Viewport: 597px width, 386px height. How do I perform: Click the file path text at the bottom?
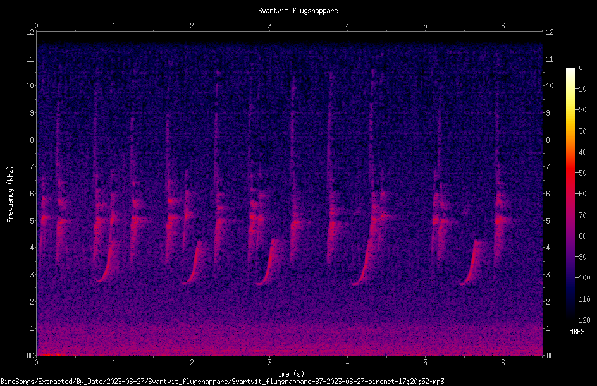click(x=223, y=382)
